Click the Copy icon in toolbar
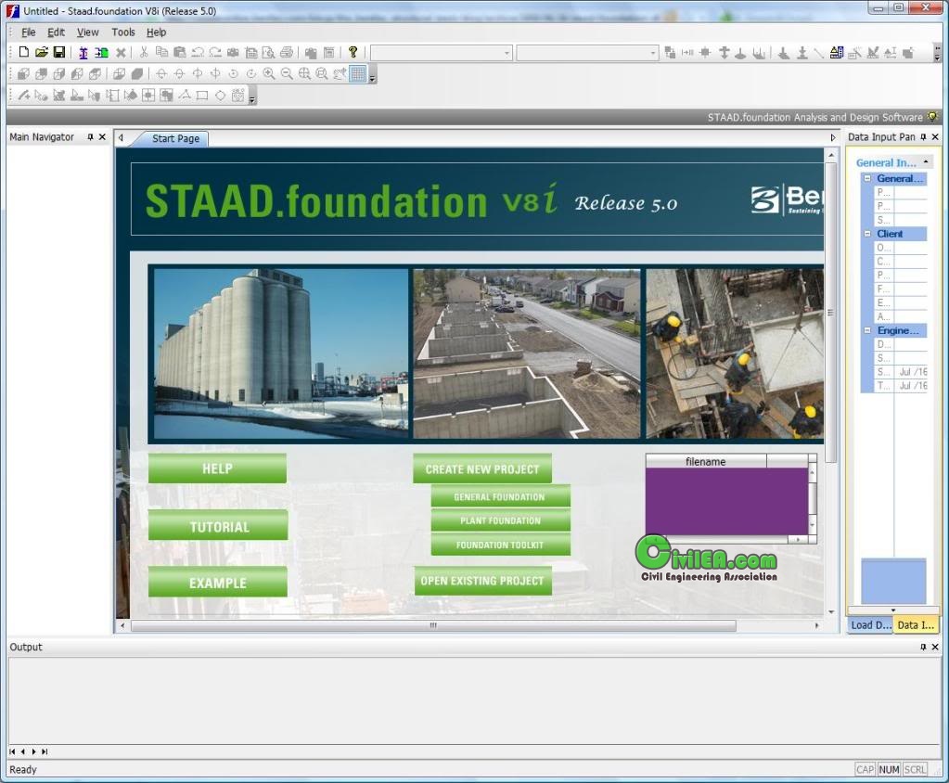This screenshot has height=783, width=949. click(x=161, y=53)
